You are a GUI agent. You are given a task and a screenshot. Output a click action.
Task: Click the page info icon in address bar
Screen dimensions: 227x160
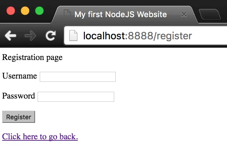(73, 35)
